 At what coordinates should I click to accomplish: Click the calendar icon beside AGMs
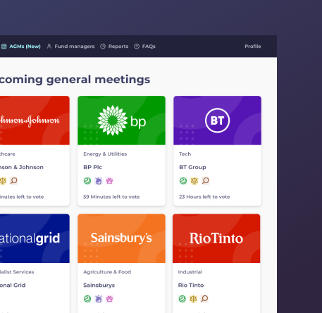[x=4, y=47]
